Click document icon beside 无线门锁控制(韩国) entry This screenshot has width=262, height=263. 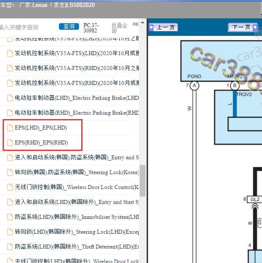pos(10,187)
